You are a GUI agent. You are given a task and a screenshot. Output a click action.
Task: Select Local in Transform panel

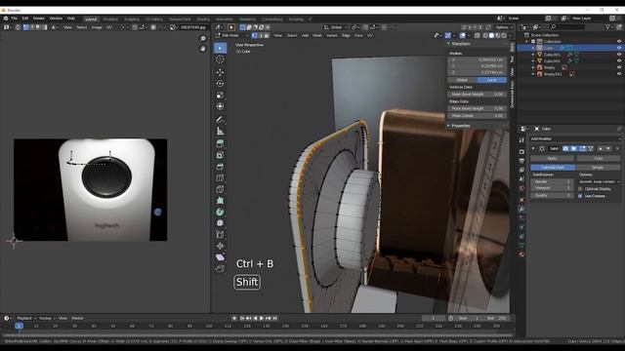coord(492,80)
